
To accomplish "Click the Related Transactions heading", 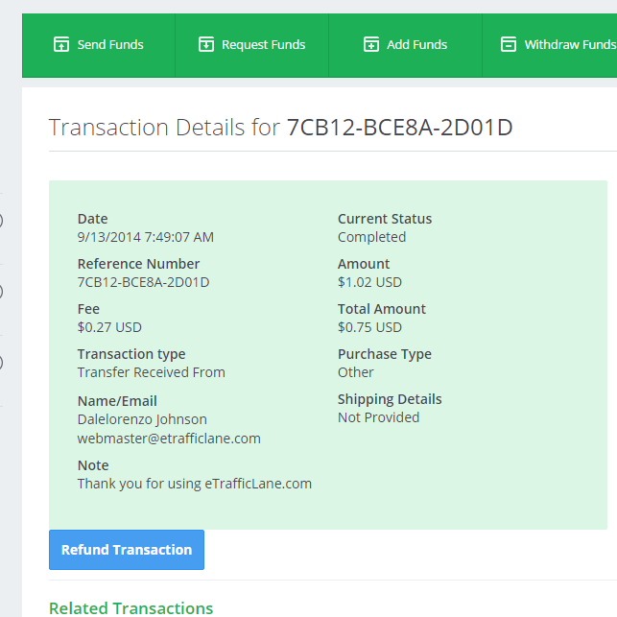I will click(x=131, y=608).
